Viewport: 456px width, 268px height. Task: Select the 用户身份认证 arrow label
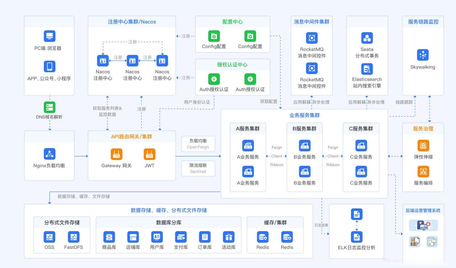(197, 102)
